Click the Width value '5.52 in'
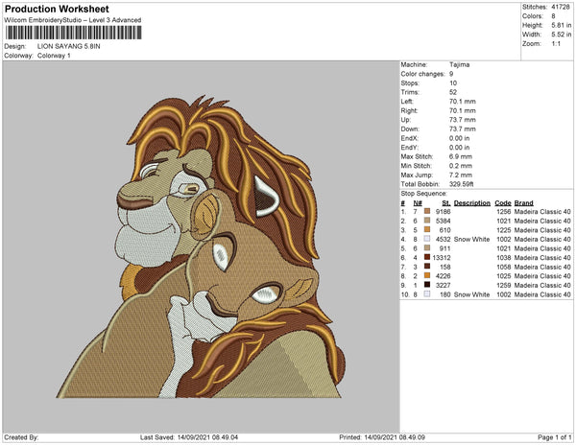This screenshot has height=445, width=576. [562, 35]
